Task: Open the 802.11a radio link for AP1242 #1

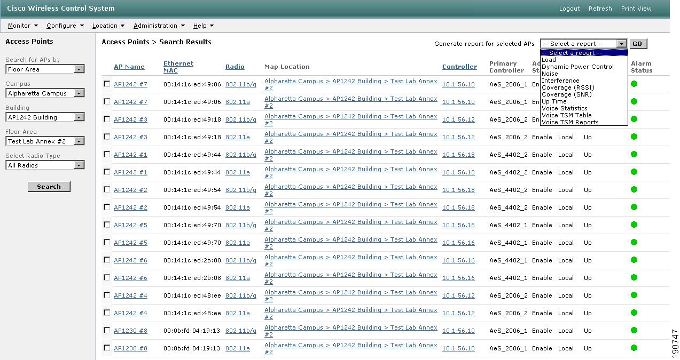Action: pos(238,172)
